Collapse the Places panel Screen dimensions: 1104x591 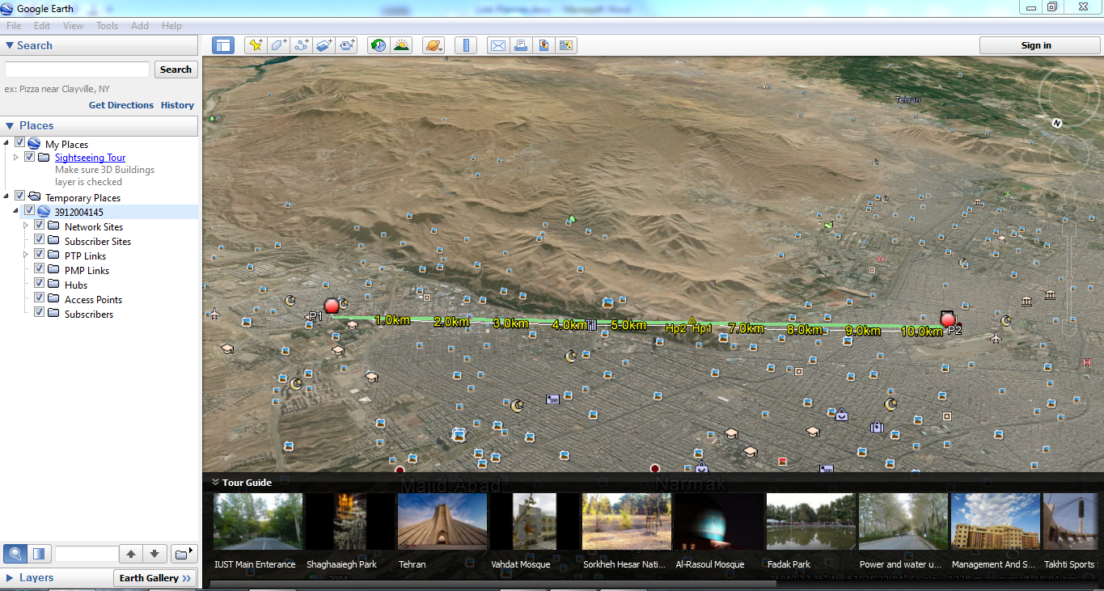[10, 125]
